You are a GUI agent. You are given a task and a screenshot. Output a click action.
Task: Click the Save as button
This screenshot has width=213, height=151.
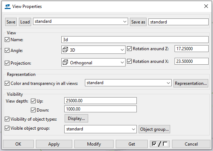pos(138,22)
